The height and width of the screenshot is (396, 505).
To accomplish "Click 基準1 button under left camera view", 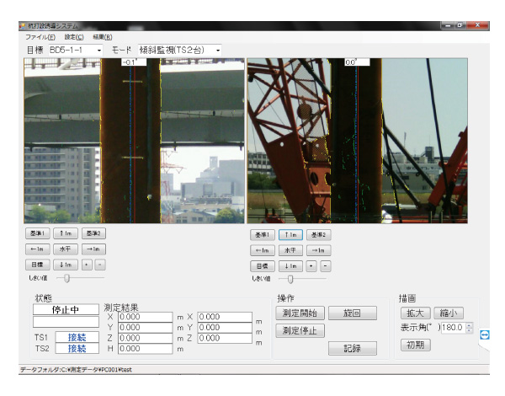I will click(37, 233).
